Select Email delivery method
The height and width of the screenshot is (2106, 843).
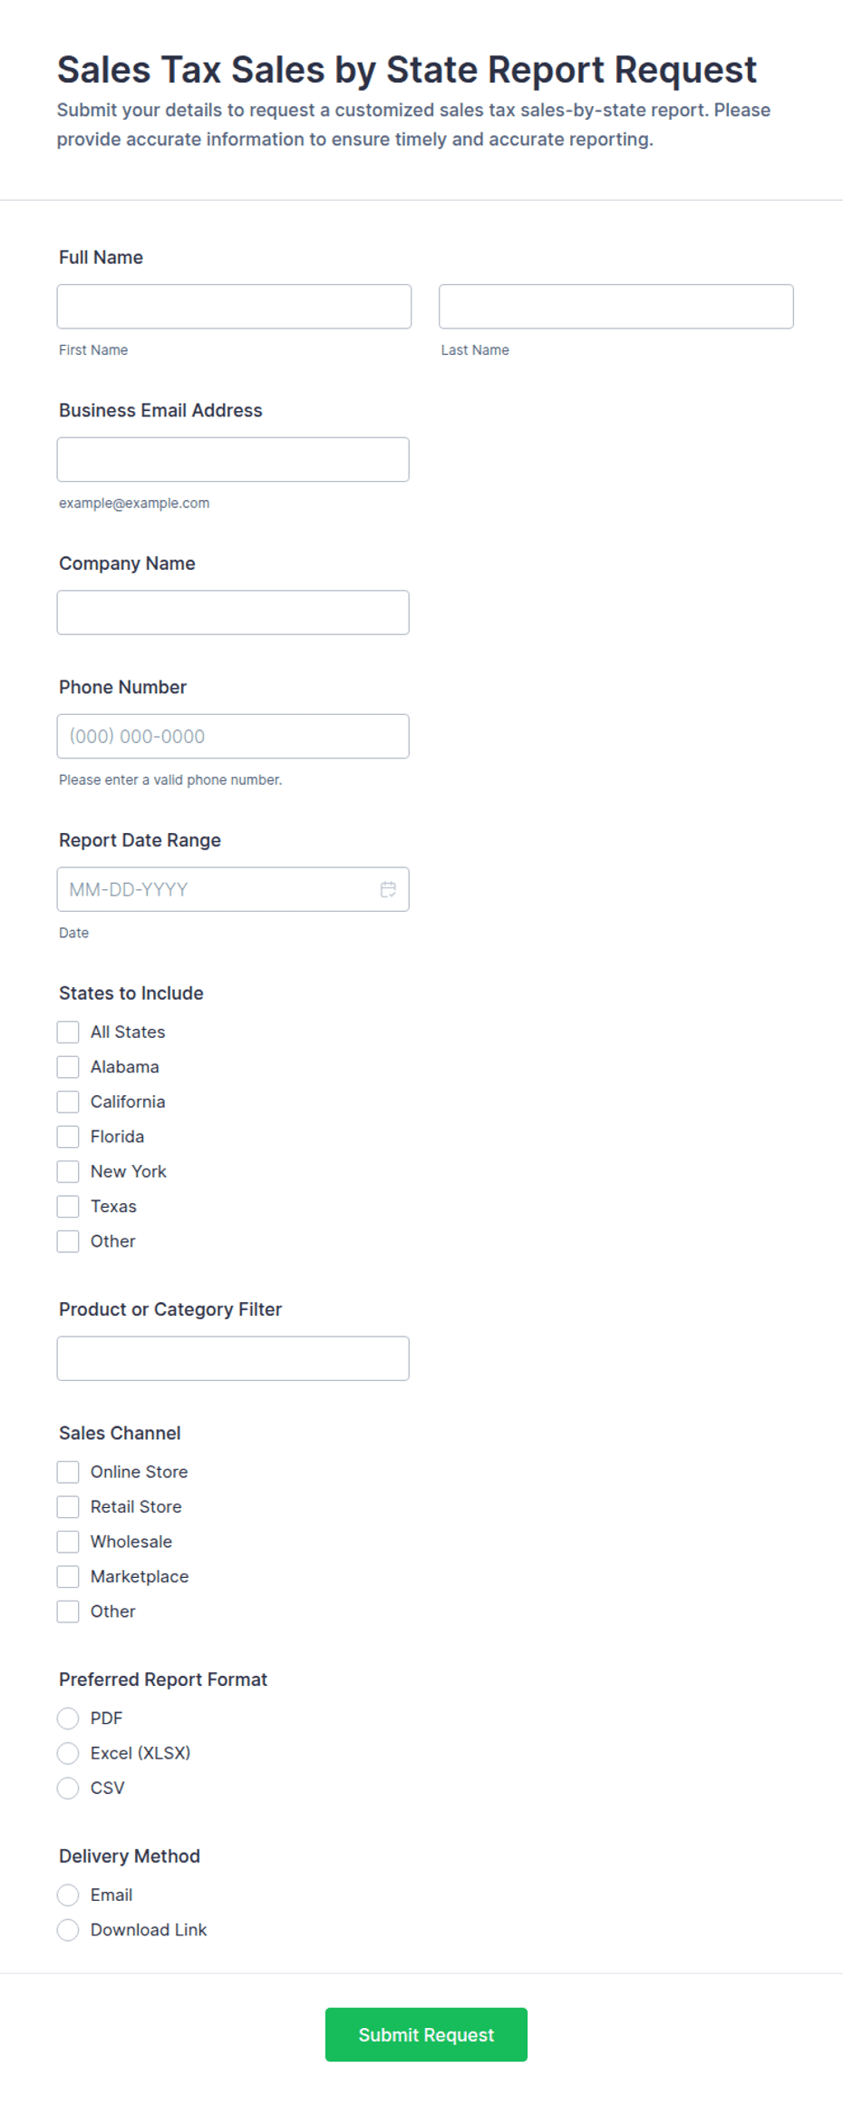(x=68, y=1895)
